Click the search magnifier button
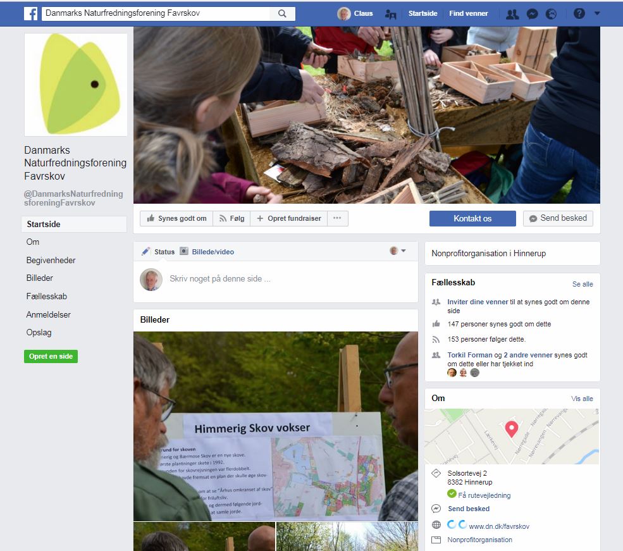This screenshot has width=623, height=551. pyautogui.click(x=282, y=13)
